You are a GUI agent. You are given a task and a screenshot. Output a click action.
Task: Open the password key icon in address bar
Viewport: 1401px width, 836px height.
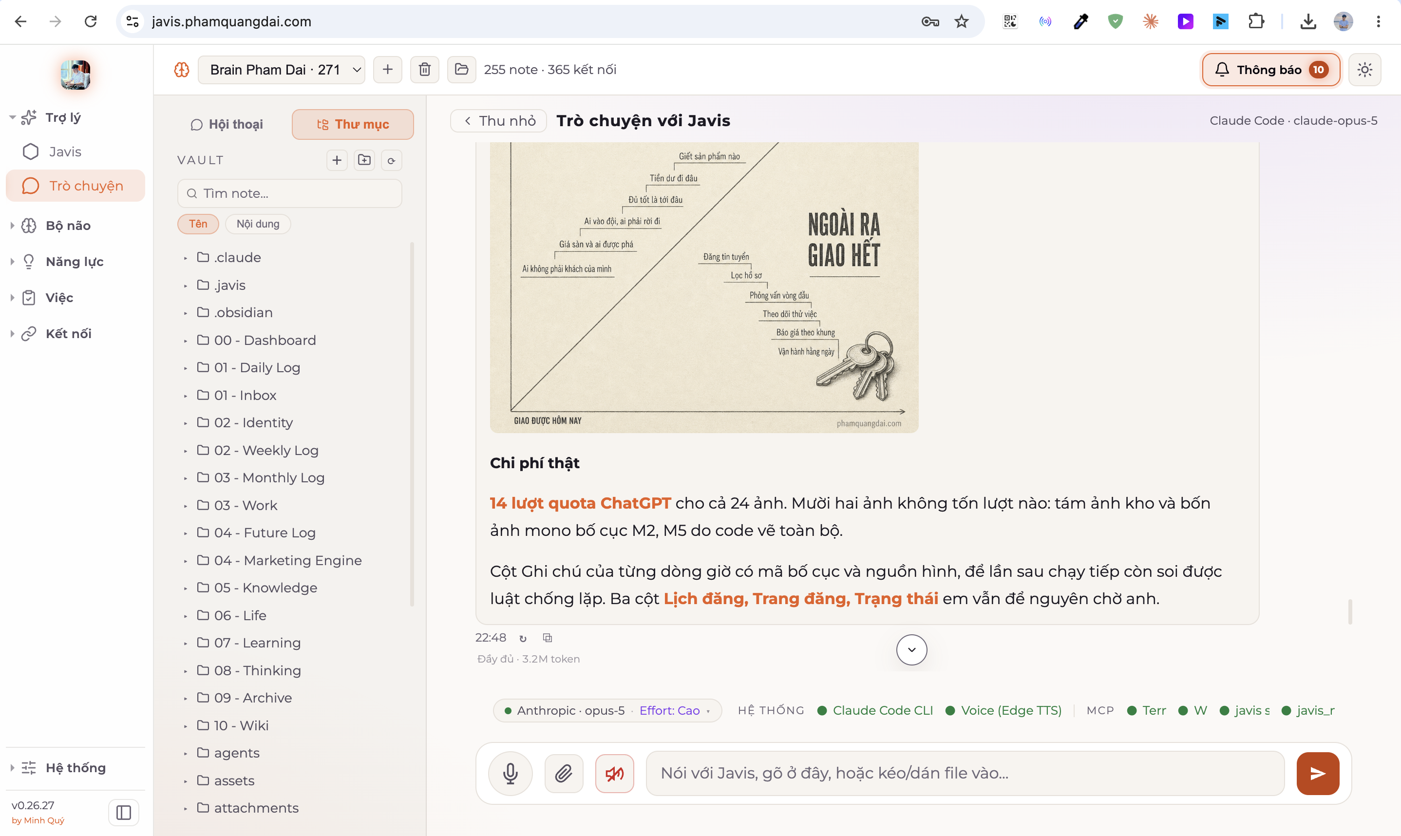point(929,21)
